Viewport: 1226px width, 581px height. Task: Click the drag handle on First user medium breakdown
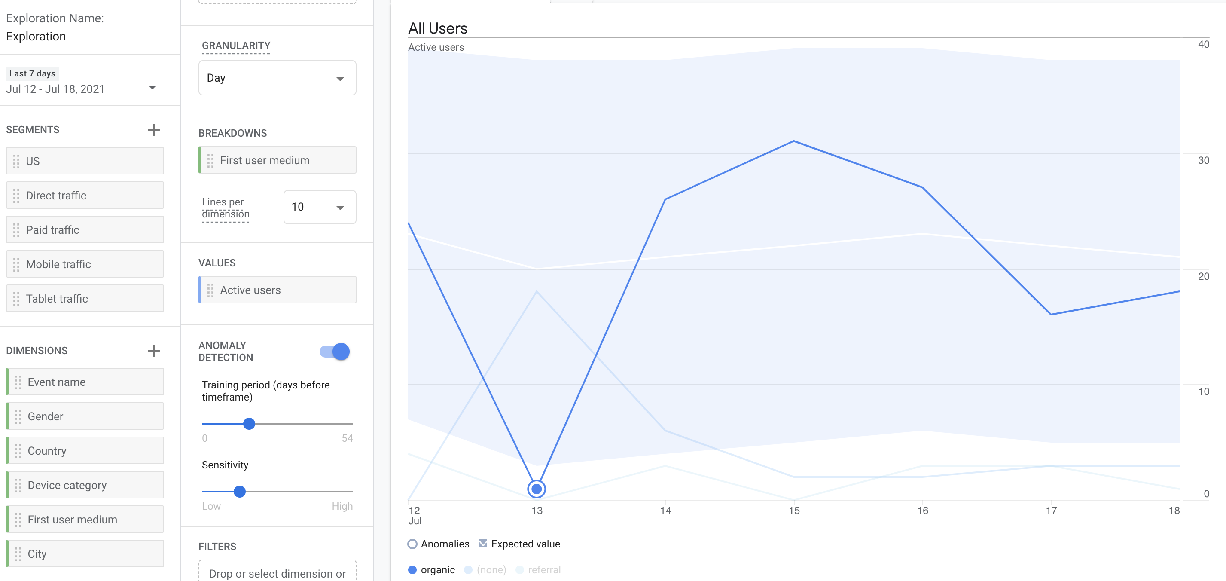point(211,160)
